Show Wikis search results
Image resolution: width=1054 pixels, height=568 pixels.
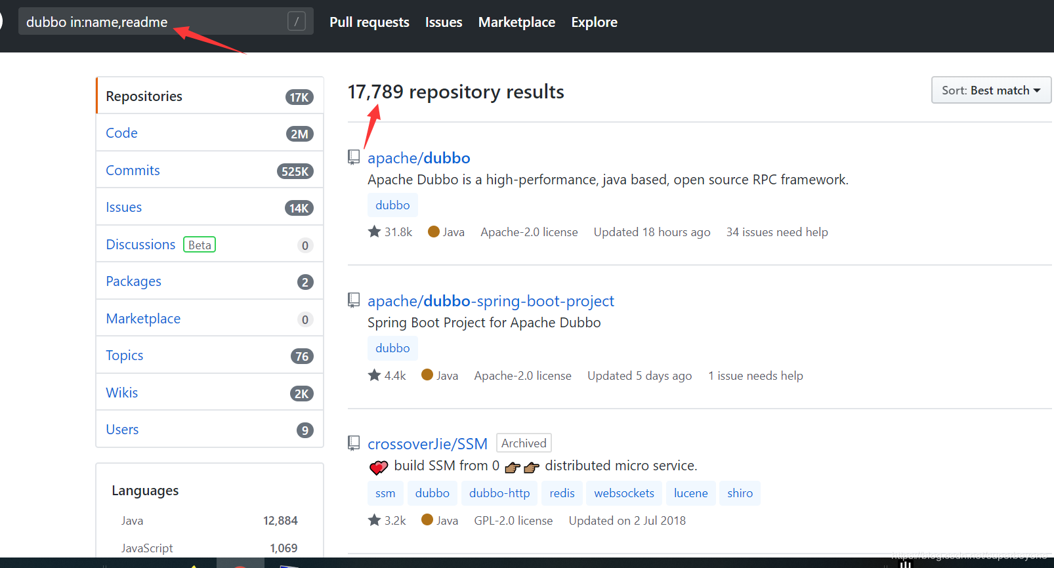(210, 393)
